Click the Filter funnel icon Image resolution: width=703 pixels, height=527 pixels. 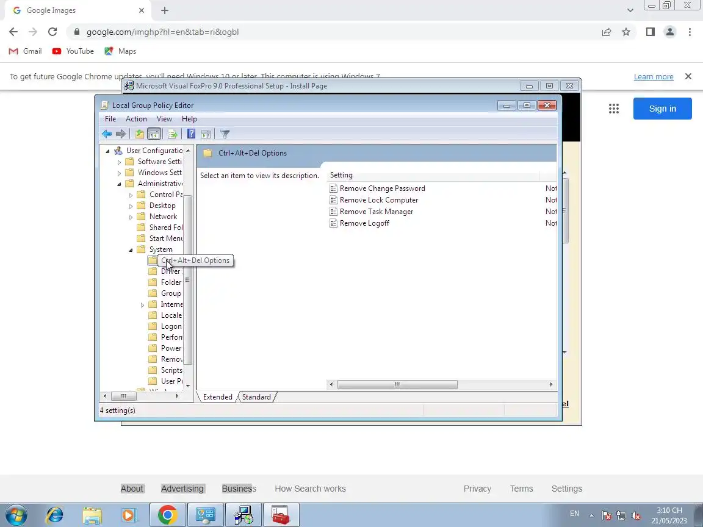coord(225,134)
